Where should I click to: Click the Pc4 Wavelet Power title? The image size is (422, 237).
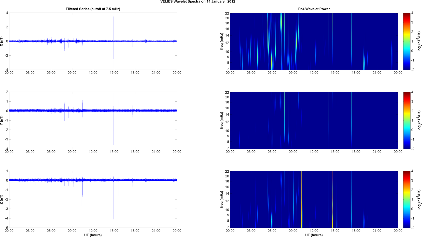(314, 9)
